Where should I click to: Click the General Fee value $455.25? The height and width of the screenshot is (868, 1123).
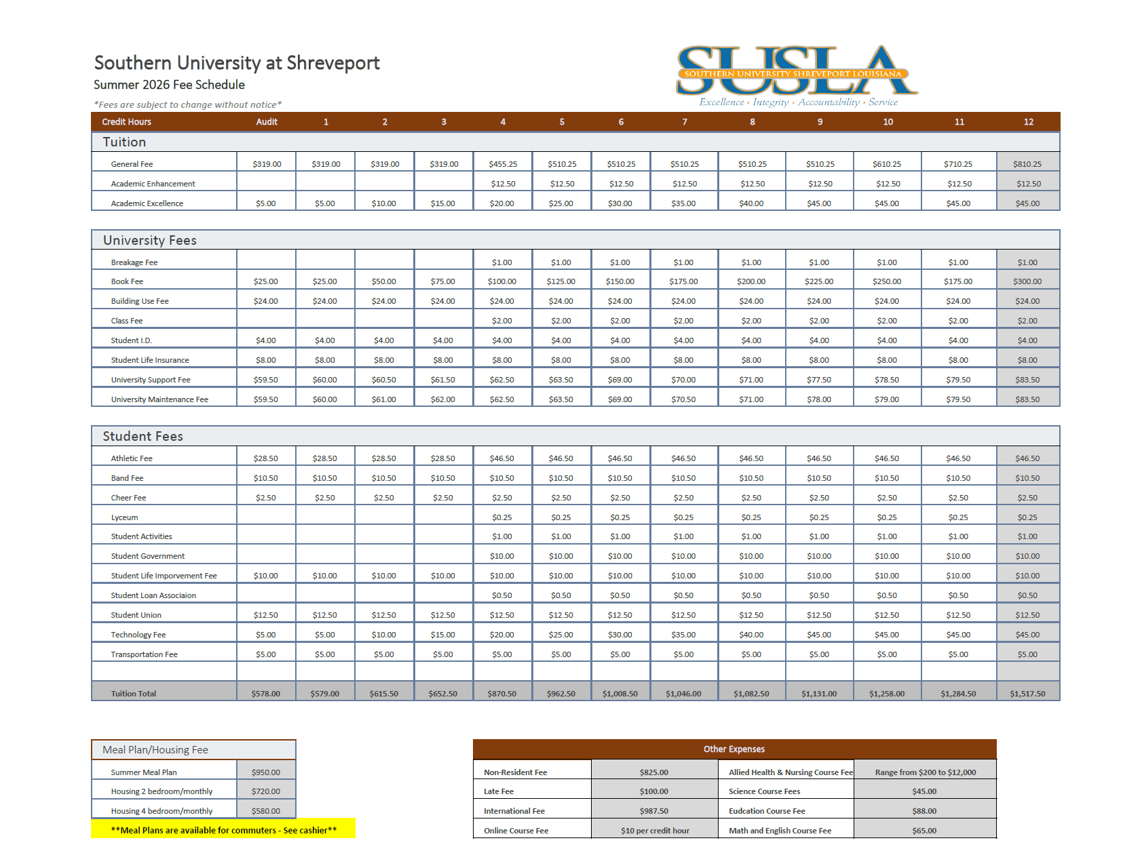coord(503,164)
